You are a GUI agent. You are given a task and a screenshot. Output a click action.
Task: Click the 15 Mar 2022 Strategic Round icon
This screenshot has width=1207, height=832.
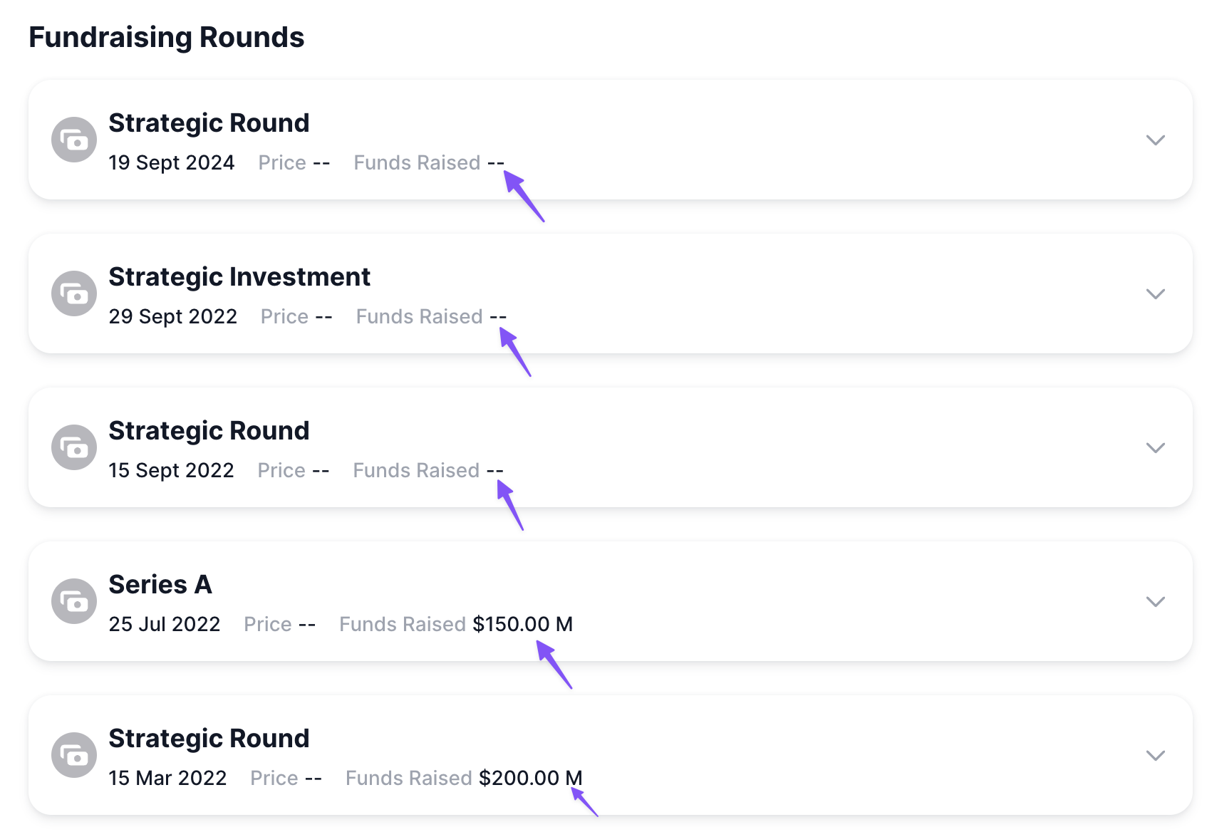coord(74,755)
